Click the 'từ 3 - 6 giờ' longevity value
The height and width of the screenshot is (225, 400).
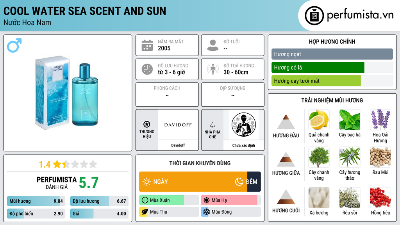171,72
